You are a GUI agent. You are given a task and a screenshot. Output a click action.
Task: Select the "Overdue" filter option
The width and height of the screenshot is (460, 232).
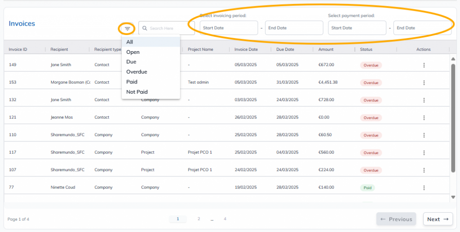click(x=137, y=72)
